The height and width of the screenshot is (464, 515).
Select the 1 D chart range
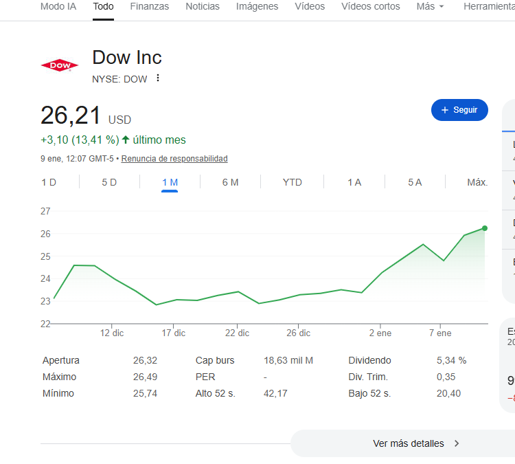click(49, 182)
